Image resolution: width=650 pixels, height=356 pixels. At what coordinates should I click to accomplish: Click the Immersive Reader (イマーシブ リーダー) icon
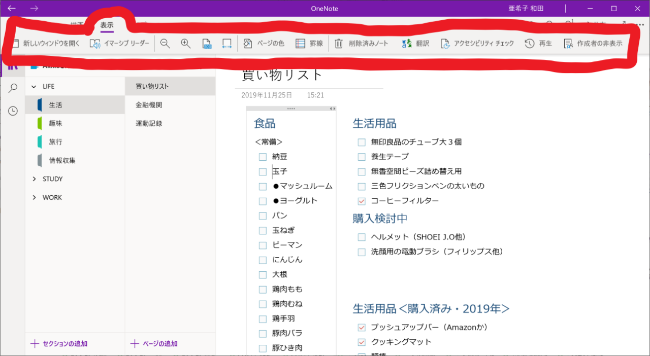click(95, 44)
